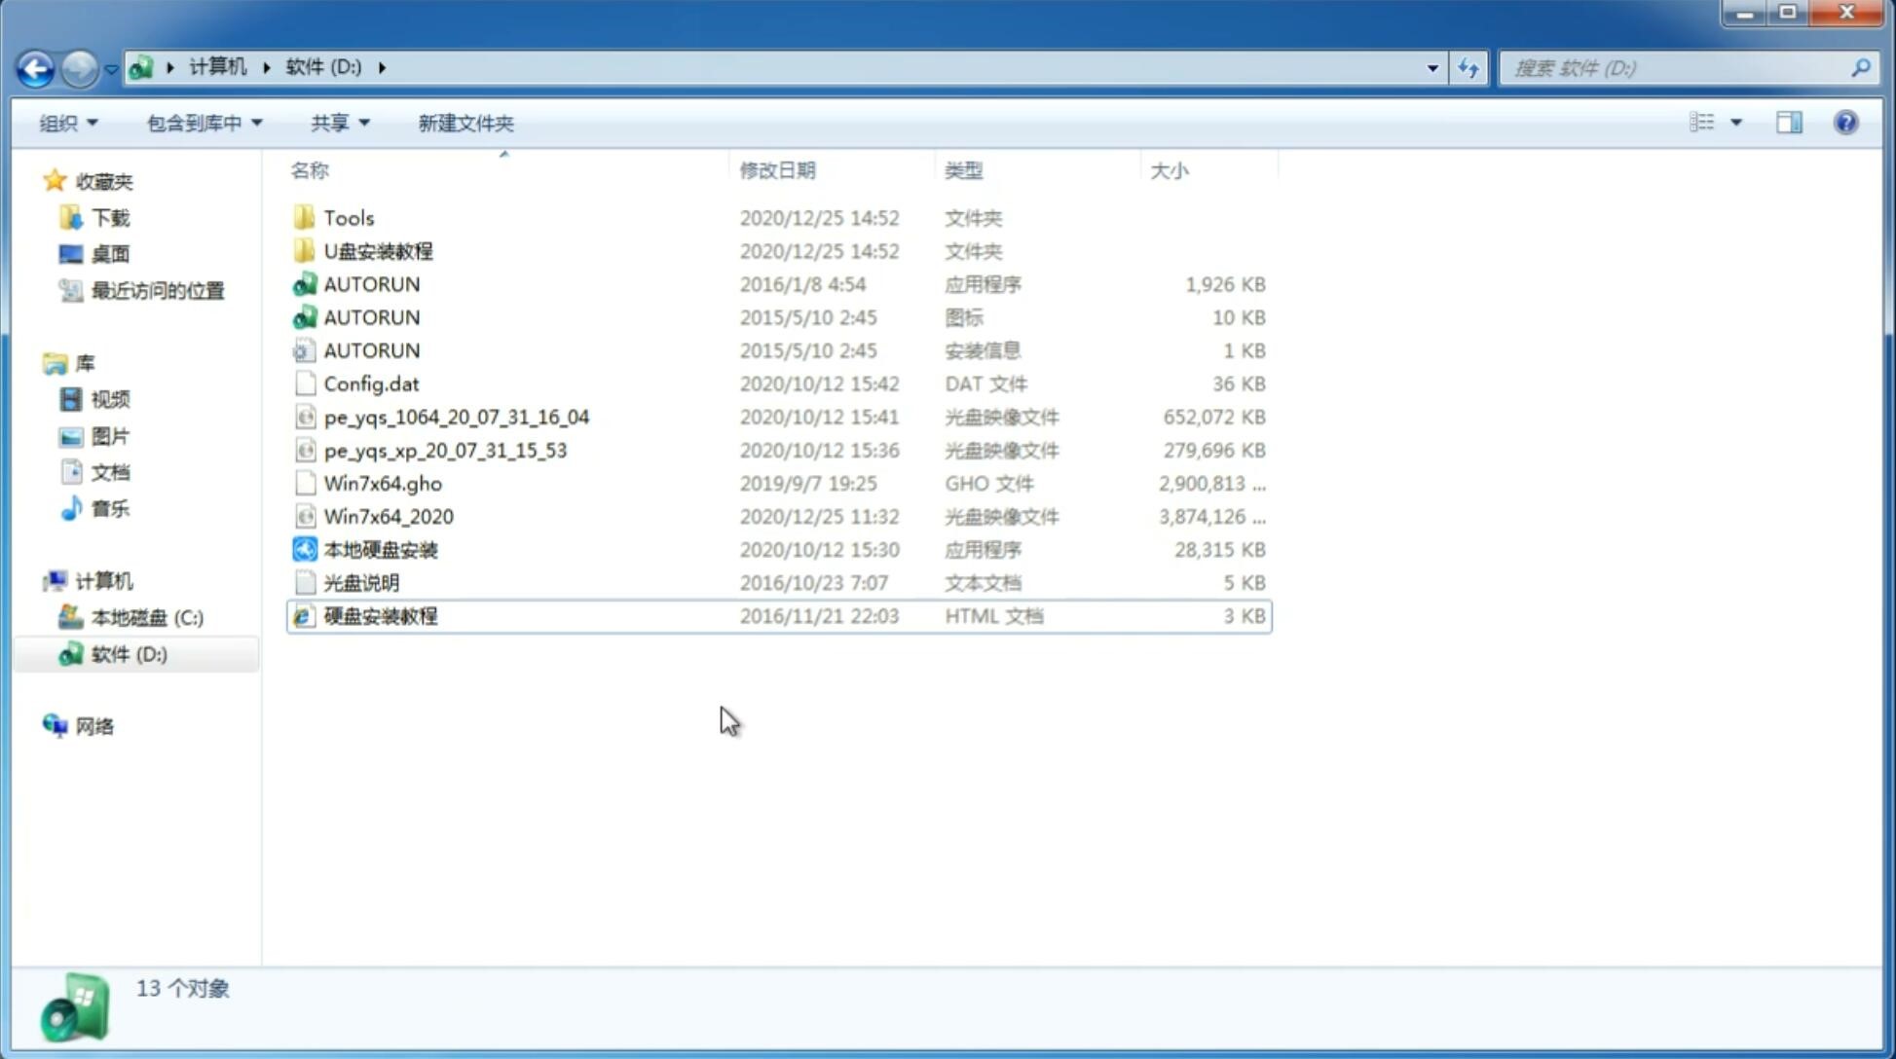Open pe_yqs_1064 disc image file
This screenshot has height=1059, width=1896.
click(x=456, y=417)
